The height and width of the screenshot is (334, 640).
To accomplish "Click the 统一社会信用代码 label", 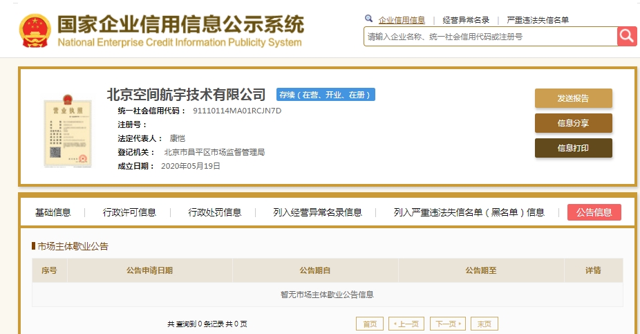I will click(x=152, y=111).
